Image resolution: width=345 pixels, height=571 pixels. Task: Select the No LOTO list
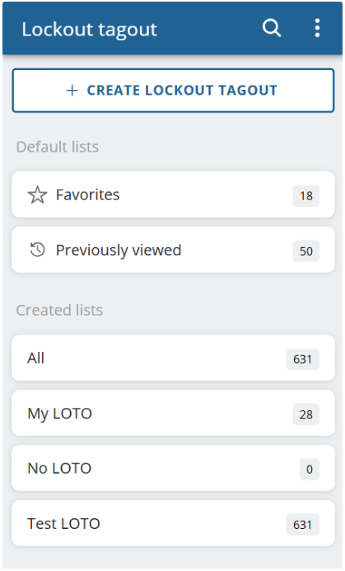coord(173,468)
